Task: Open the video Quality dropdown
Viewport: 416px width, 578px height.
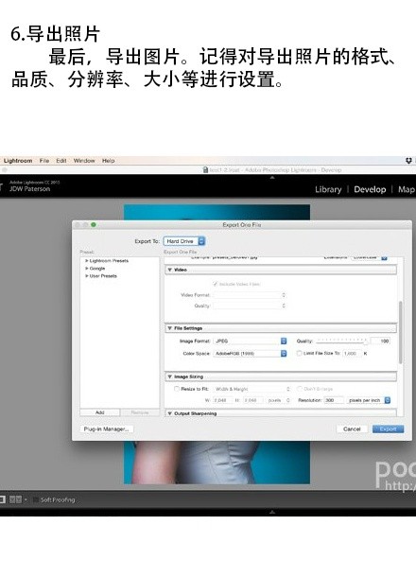Action: 250,306
